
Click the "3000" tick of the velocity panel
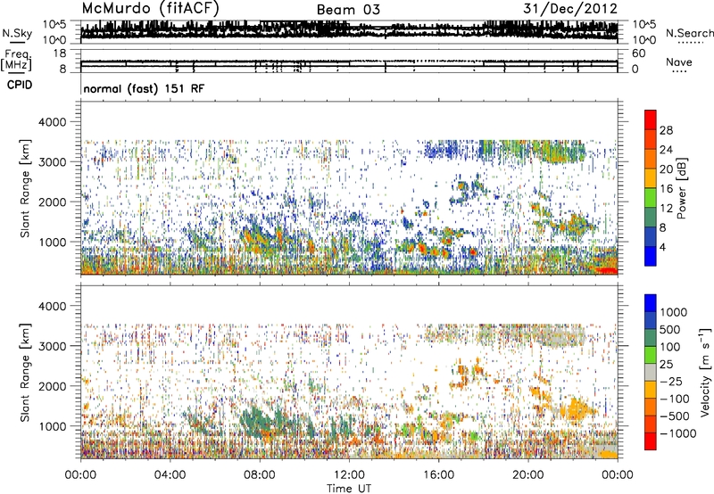[x=51, y=346]
